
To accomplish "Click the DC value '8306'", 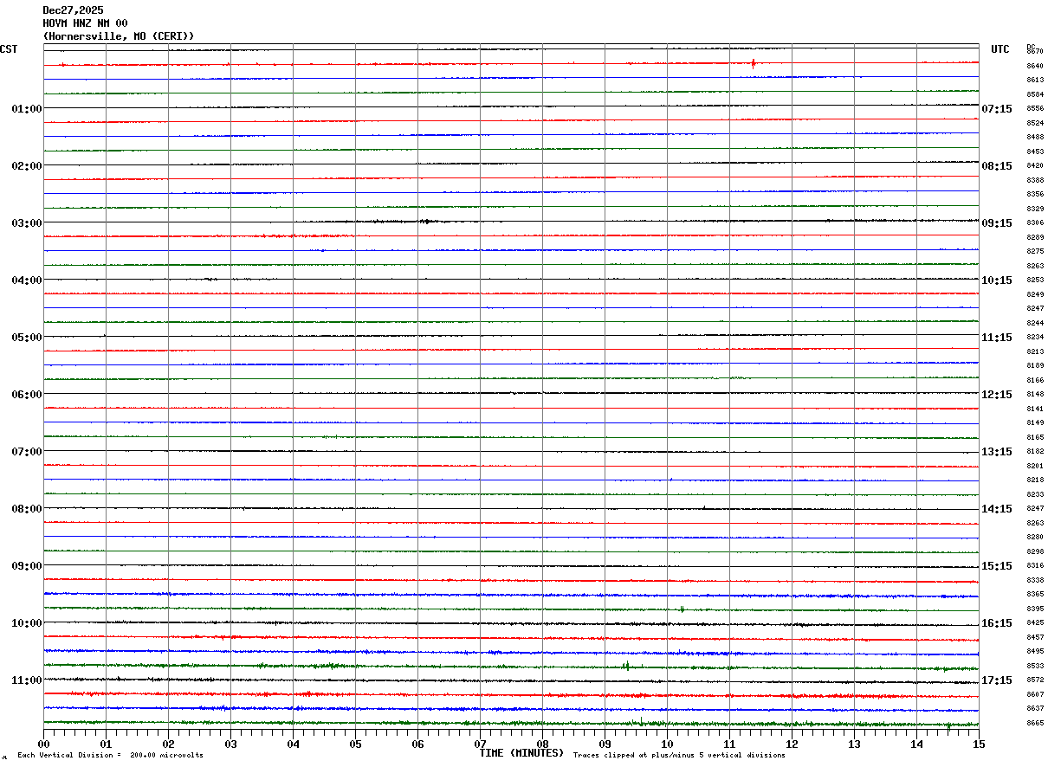I will (1035, 222).
